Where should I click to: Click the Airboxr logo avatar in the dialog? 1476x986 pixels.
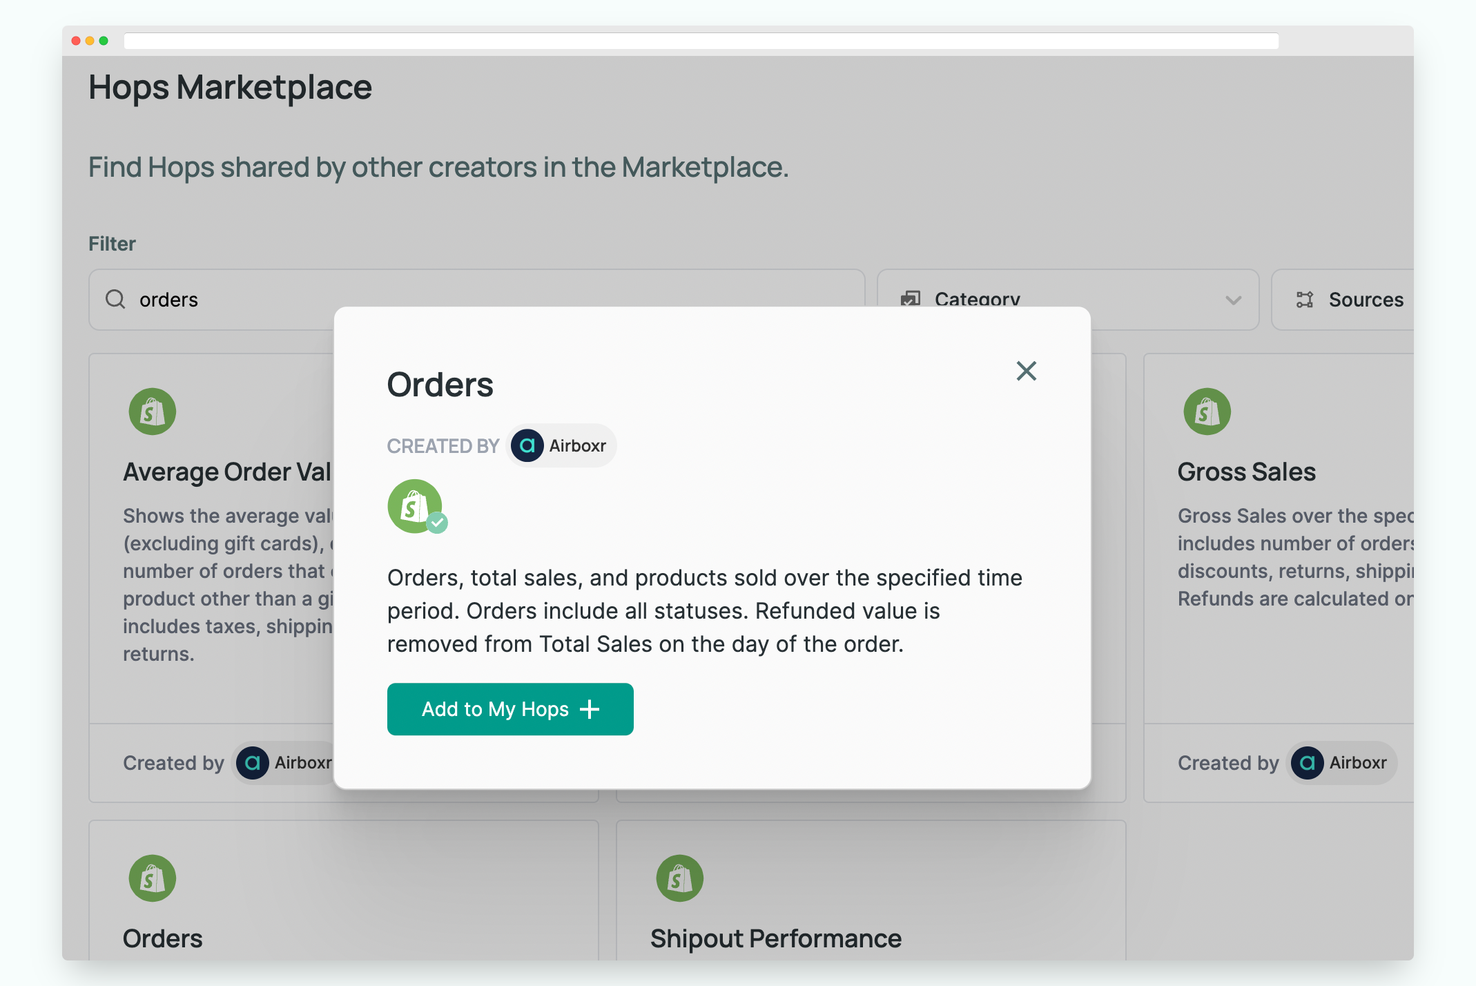[x=527, y=445]
